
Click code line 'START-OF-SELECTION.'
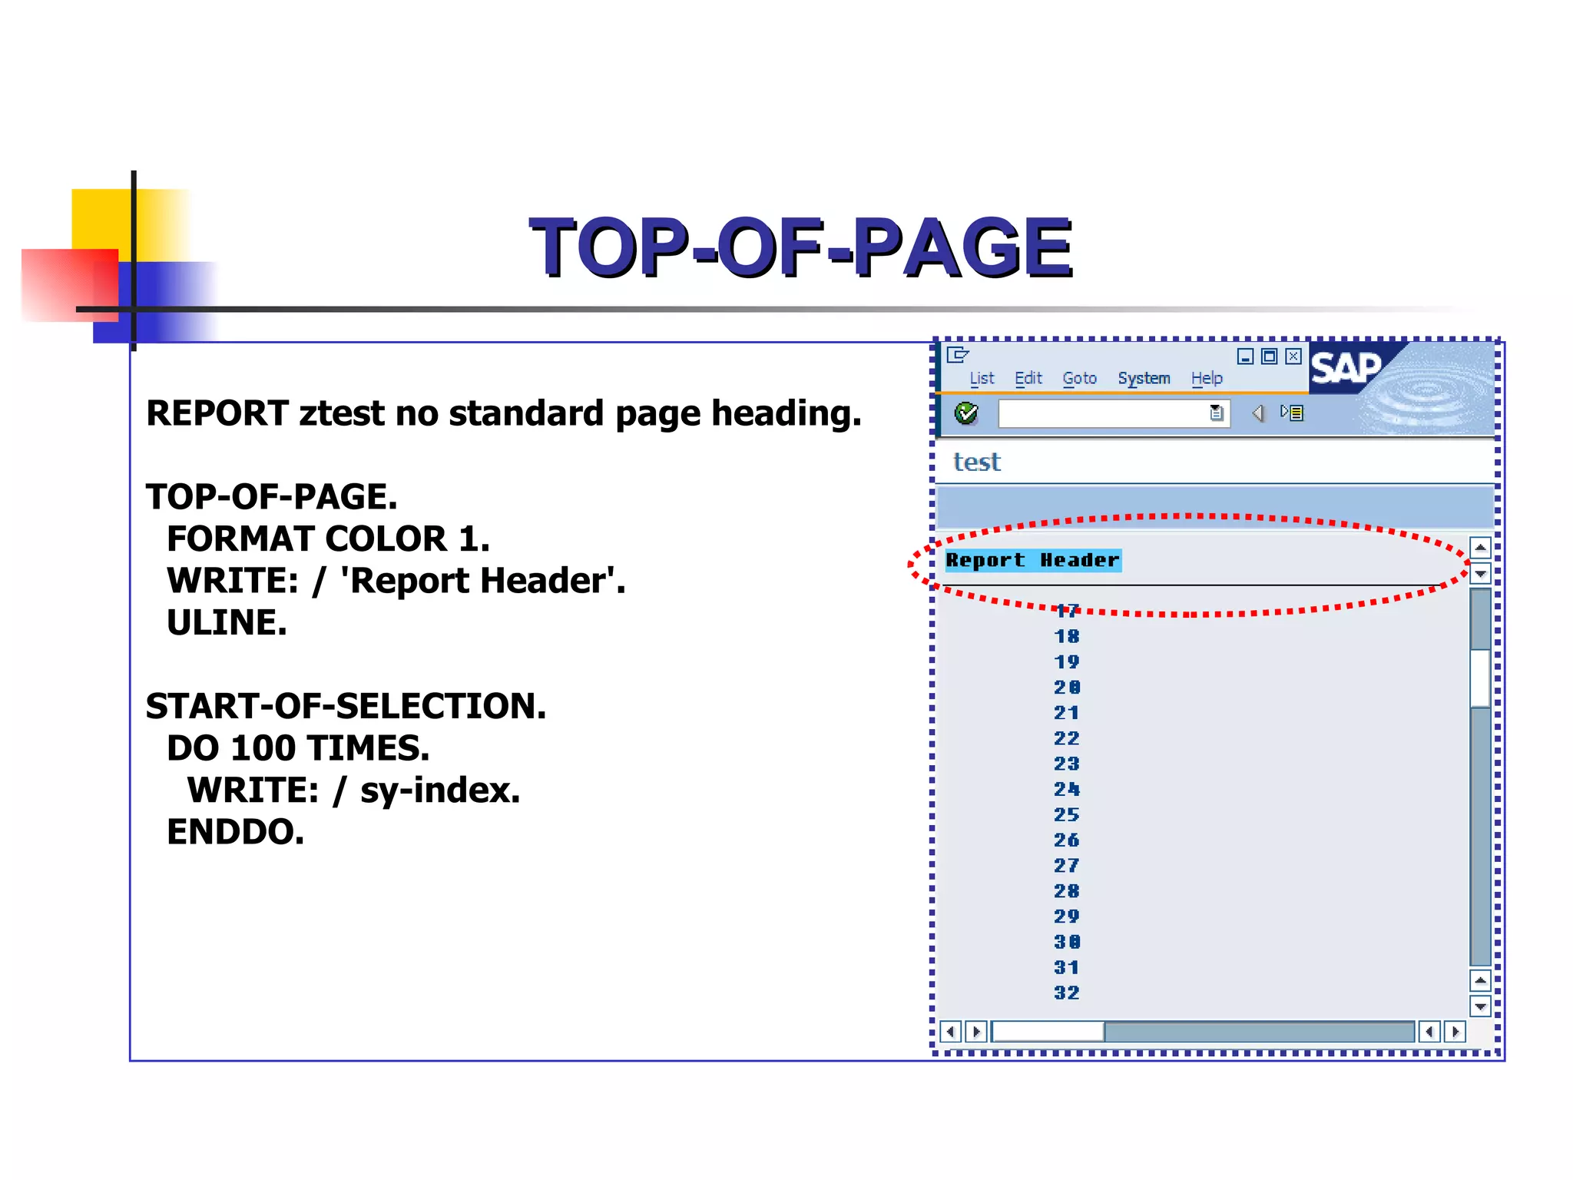click(x=346, y=706)
